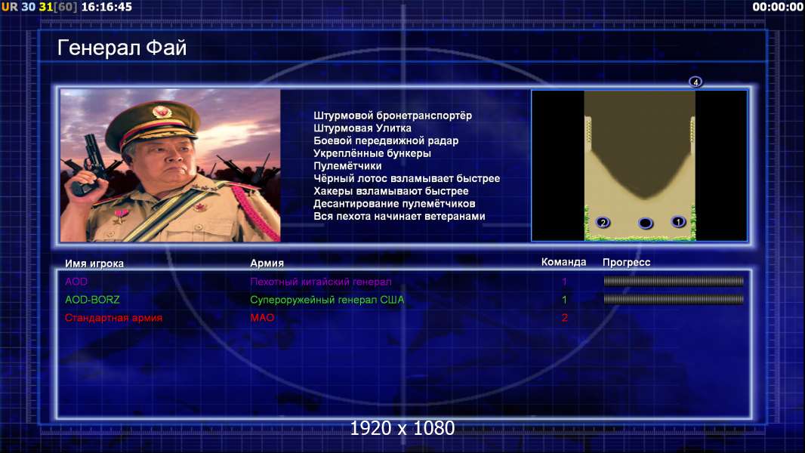Viewport: 805px width, 453px height.
Task: Click the 00:00:00 timer in top corner
Action: (778, 7)
